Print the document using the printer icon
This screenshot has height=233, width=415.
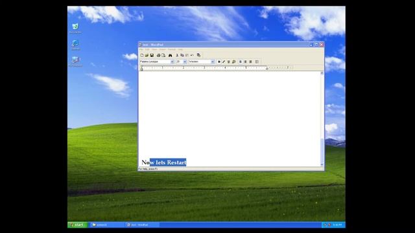pos(158,55)
